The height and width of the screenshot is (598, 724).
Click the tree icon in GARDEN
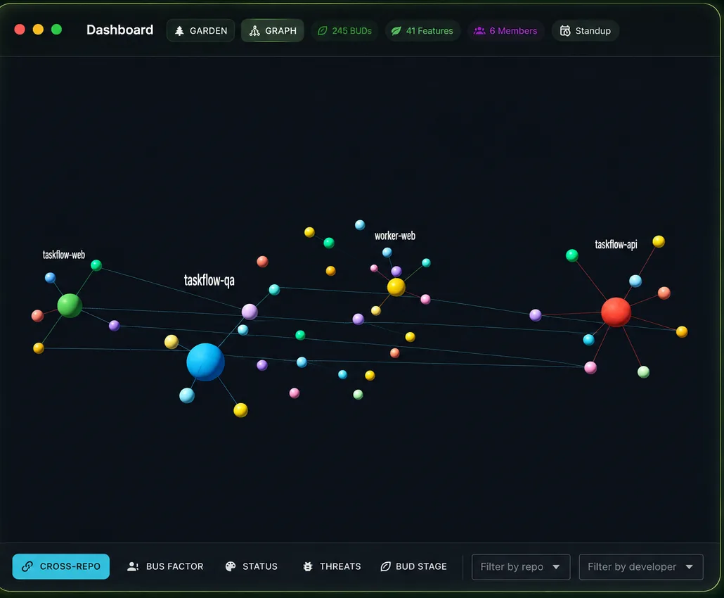(x=180, y=31)
